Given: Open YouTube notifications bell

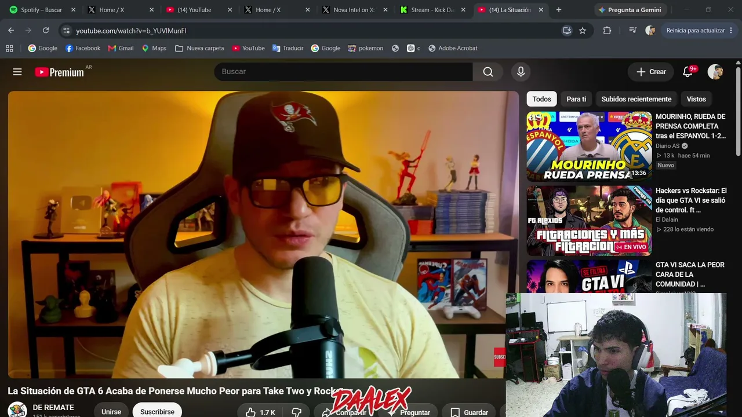Looking at the screenshot, I should pyautogui.click(x=688, y=72).
